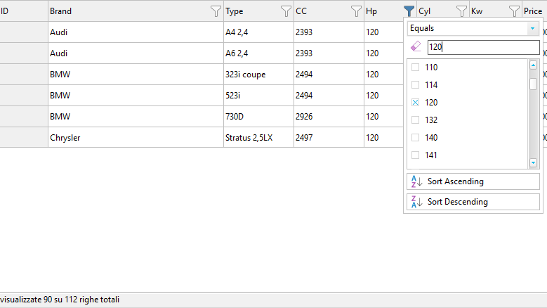Check the 132 filter value checkbox
This screenshot has height=308, width=547.
point(415,120)
